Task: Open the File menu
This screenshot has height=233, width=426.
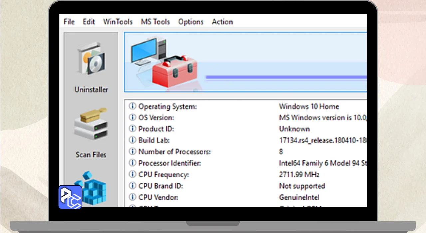Action: (x=69, y=22)
